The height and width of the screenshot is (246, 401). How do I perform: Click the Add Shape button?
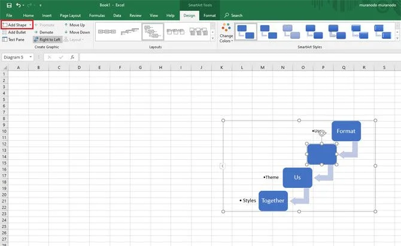tap(15, 25)
